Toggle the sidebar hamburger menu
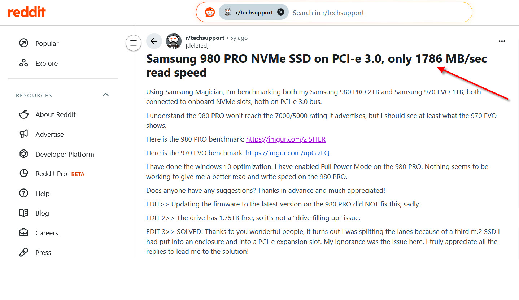This screenshot has width=519, height=300. pos(133,43)
